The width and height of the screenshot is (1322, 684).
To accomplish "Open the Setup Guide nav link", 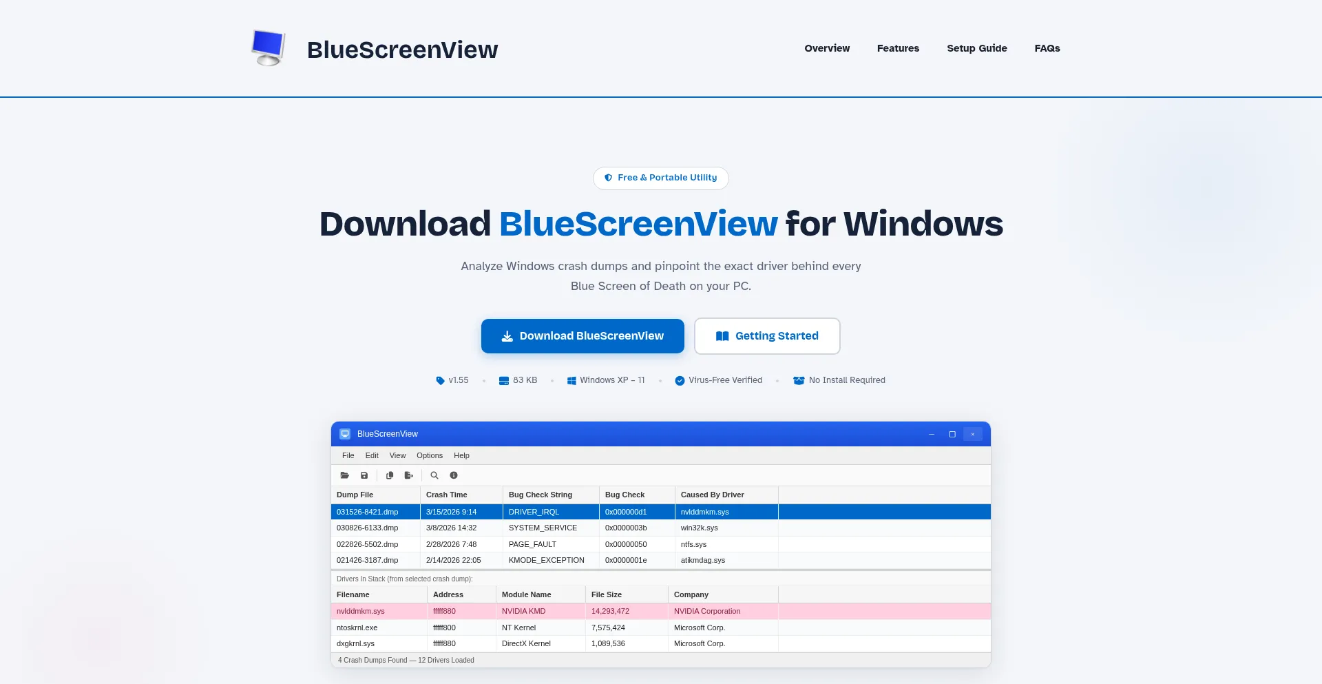I will 976,48.
